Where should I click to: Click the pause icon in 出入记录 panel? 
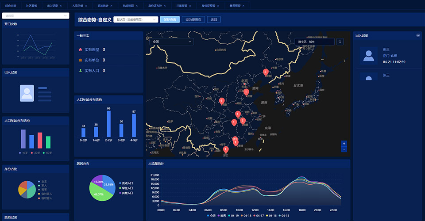(418, 35)
